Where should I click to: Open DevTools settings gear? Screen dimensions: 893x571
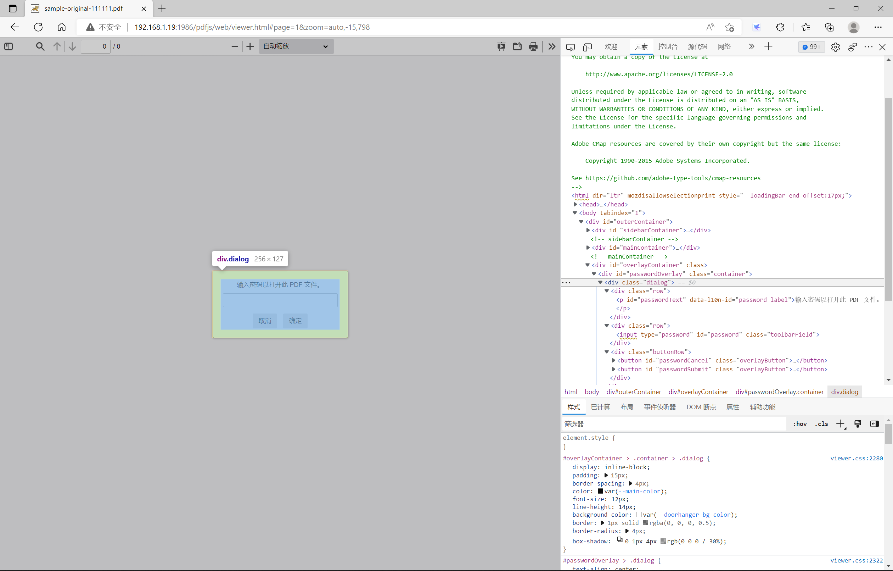[835, 47]
